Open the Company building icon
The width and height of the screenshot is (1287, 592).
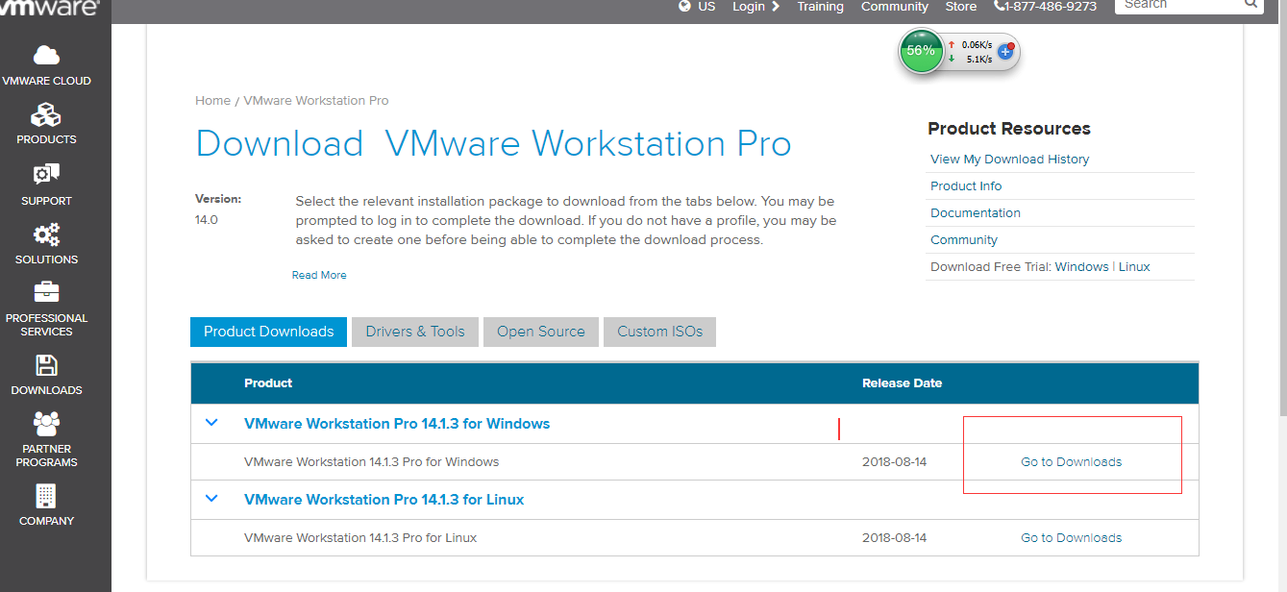coord(46,496)
